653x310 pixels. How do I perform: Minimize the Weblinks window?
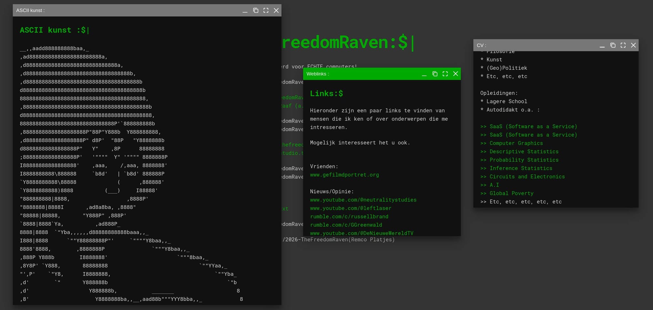coord(424,74)
